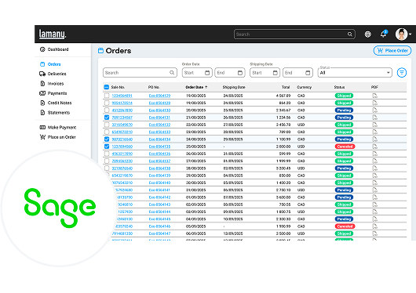Open PO link Exo-8564137

coord(159,161)
